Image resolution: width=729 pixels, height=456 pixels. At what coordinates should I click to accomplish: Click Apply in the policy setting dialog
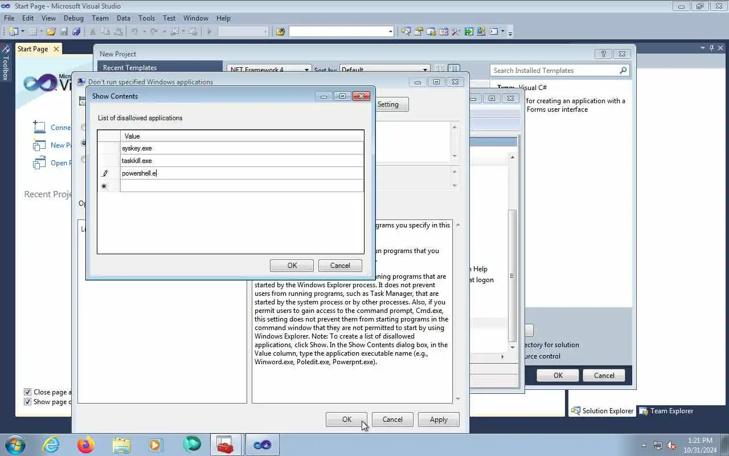(x=439, y=420)
